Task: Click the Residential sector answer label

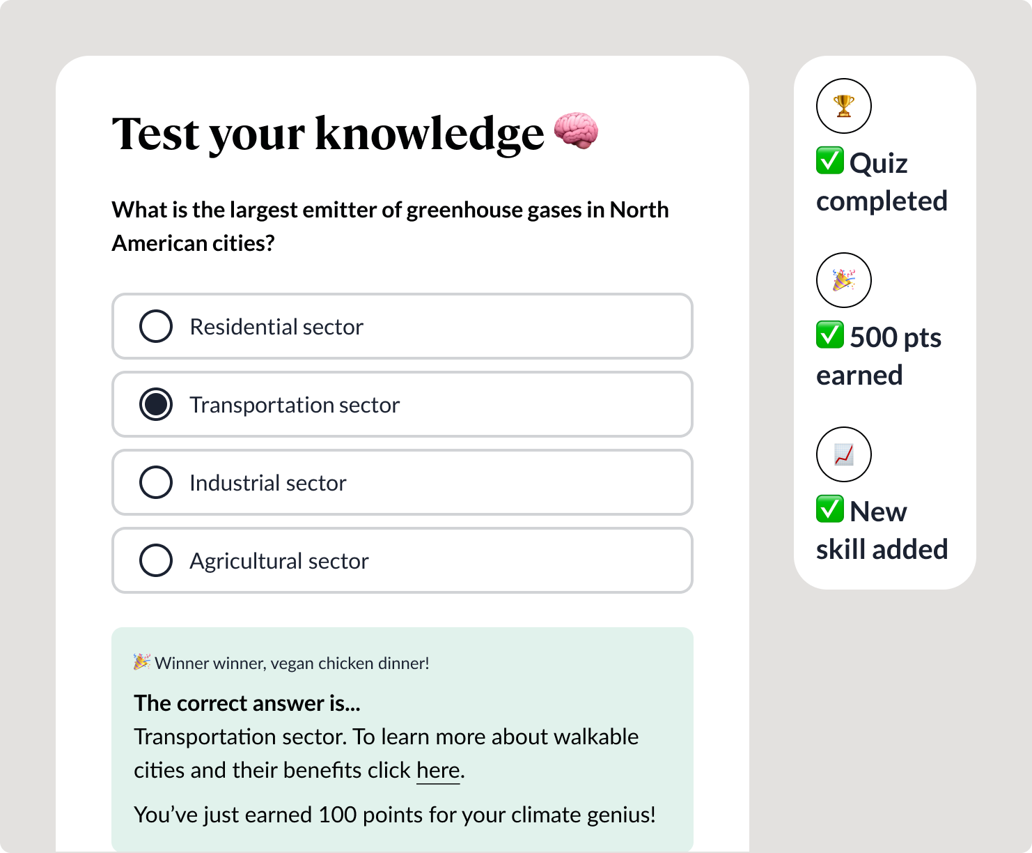Action: click(276, 327)
